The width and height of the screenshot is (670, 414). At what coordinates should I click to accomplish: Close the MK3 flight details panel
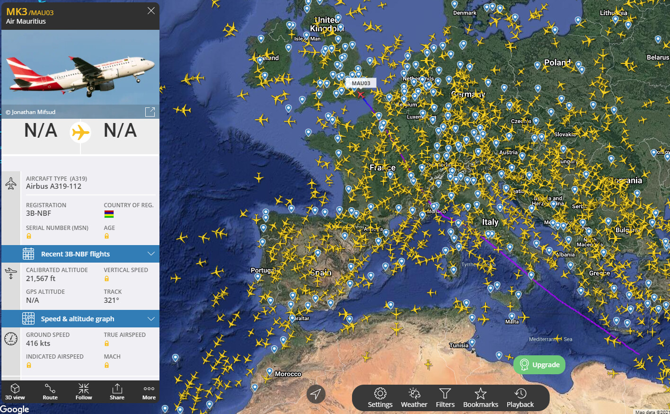(151, 10)
